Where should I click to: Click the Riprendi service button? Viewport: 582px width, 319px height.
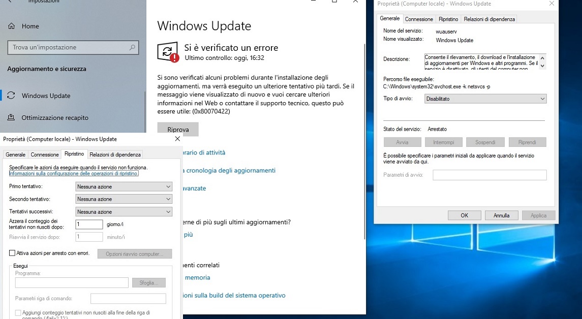[527, 142]
